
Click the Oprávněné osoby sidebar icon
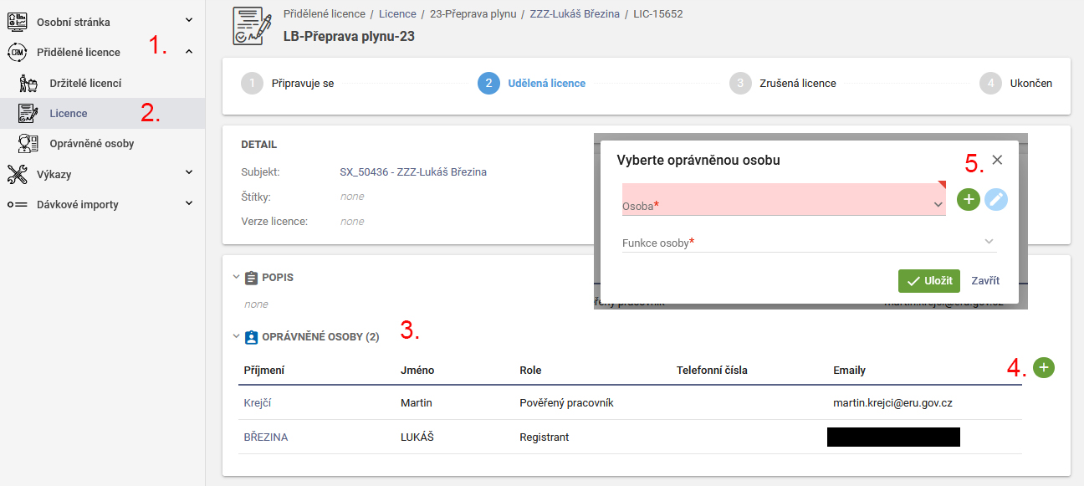[x=28, y=143]
